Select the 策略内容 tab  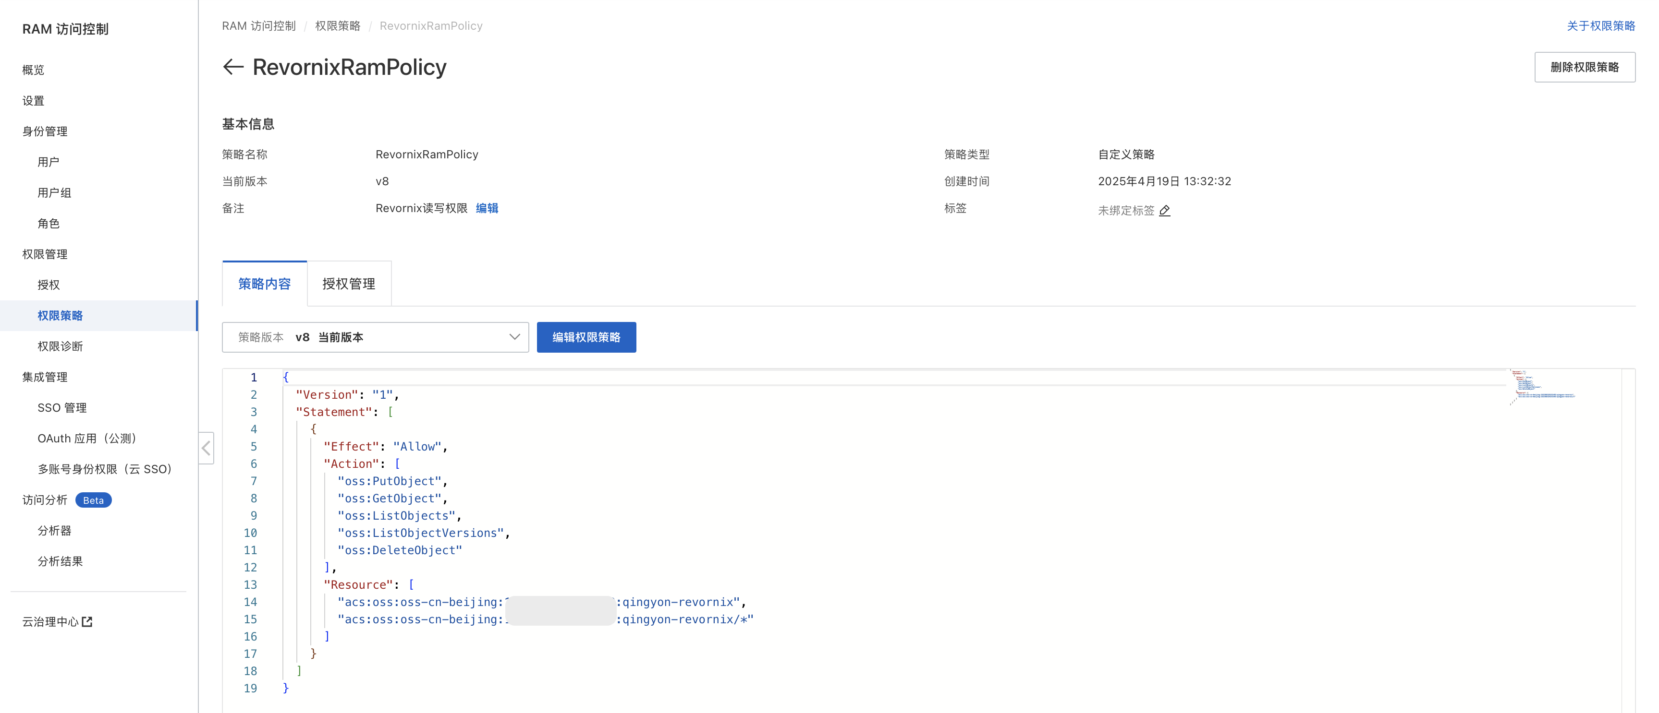coord(264,284)
